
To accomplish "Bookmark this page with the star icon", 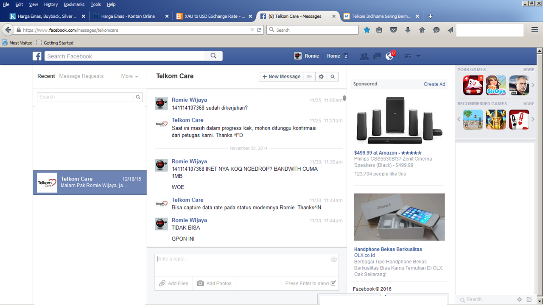I will [x=367, y=30].
